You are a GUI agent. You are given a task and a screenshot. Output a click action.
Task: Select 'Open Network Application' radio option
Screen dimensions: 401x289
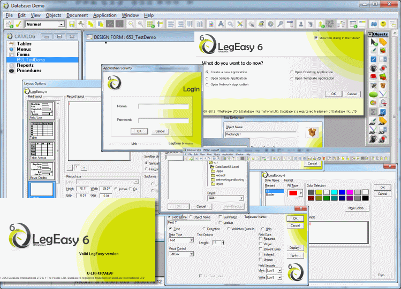207,84
